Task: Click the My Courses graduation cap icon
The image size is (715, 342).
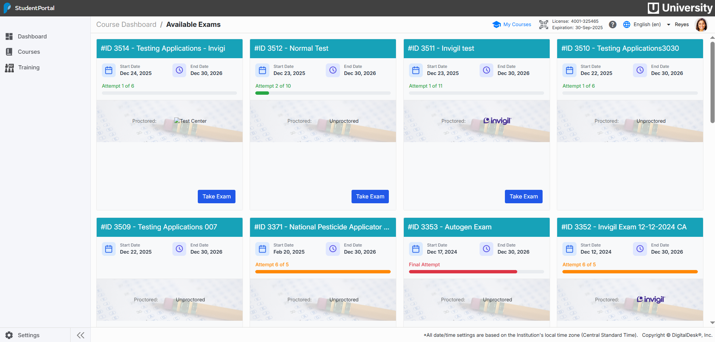Action: [x=496, y=25]
